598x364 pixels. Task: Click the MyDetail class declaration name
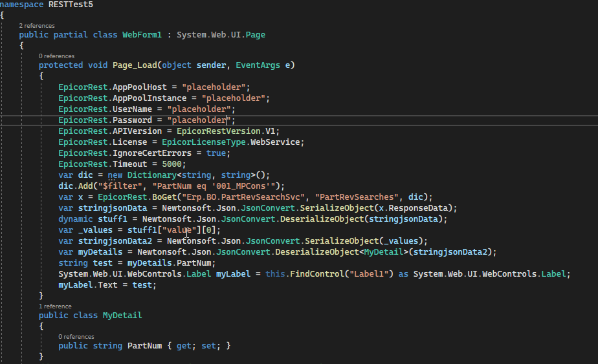(122, 316)
